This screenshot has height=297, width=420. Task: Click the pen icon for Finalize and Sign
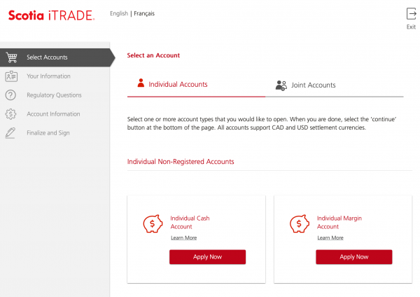coord(11,133)
